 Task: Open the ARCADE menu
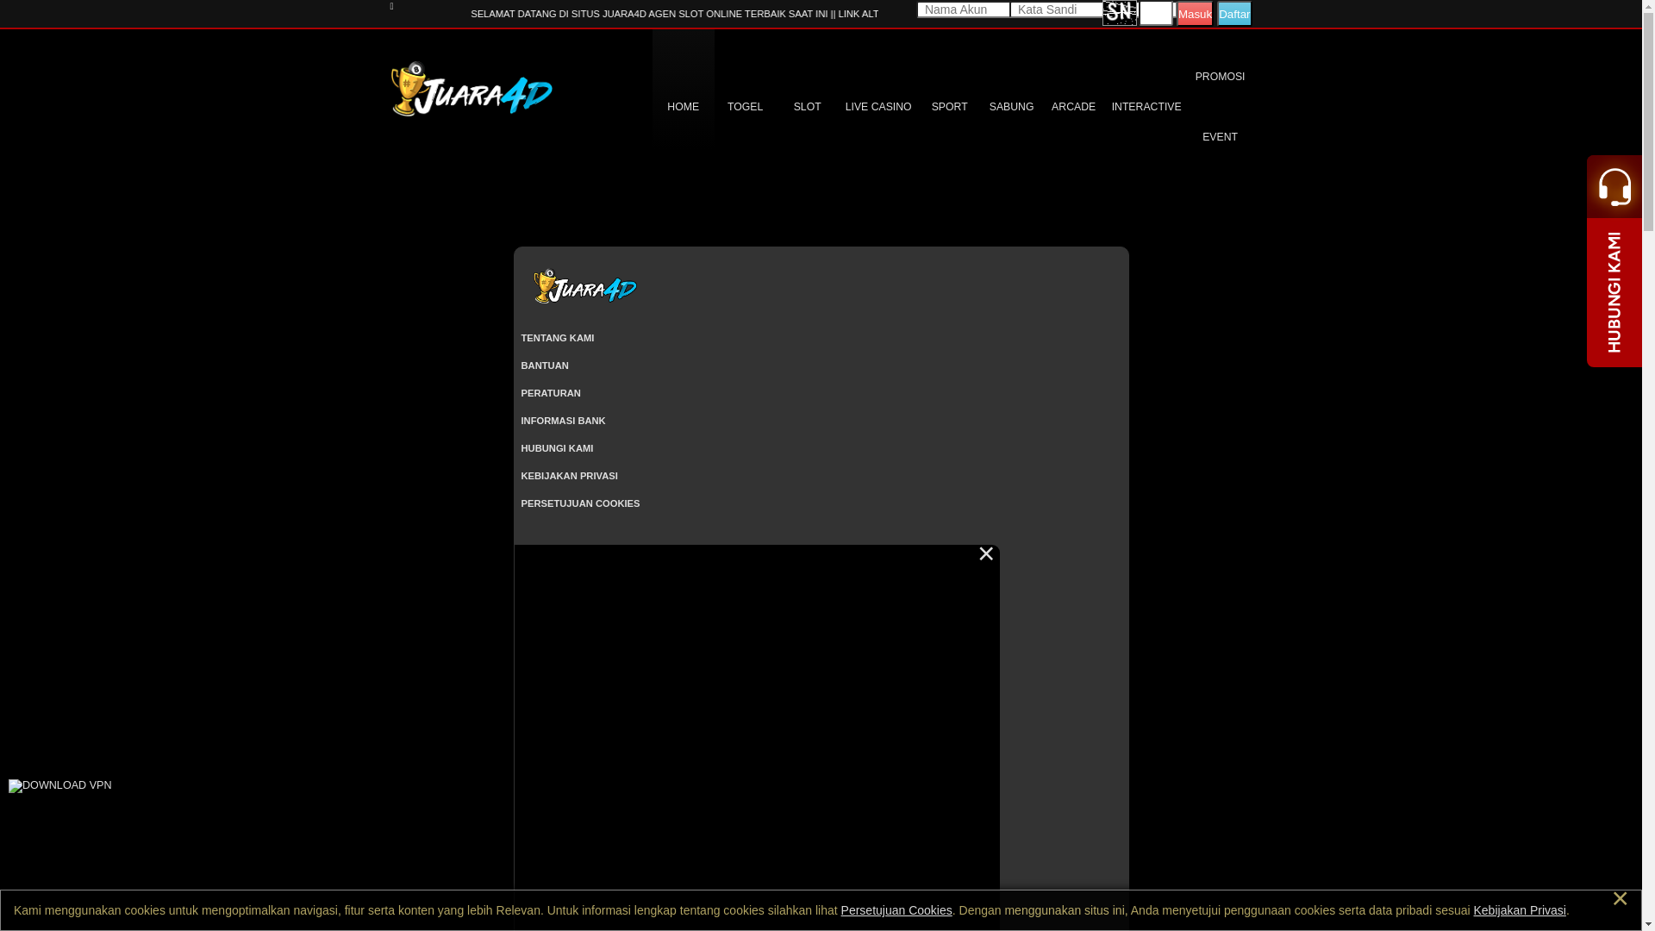click(1073, 107)
